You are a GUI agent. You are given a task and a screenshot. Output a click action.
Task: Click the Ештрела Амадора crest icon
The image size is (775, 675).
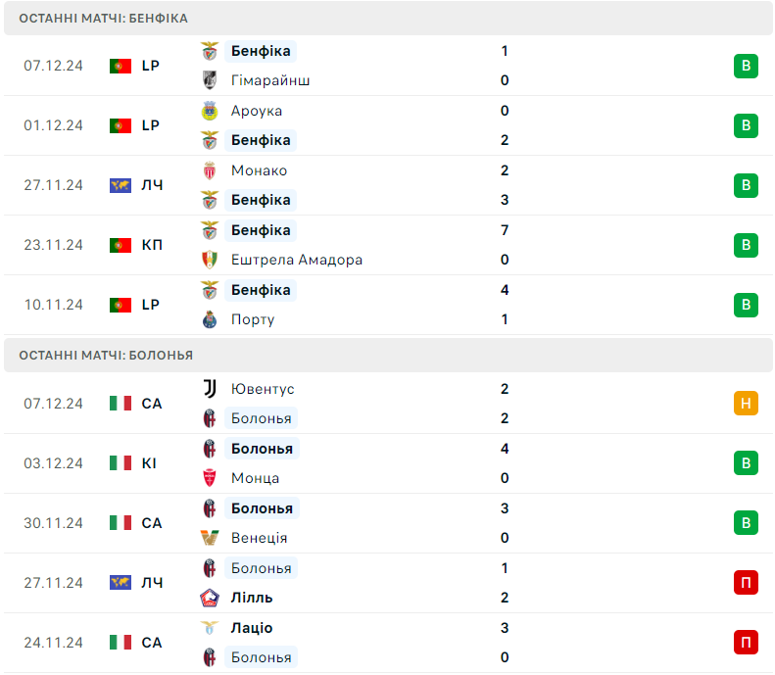(x=210, y=260)
